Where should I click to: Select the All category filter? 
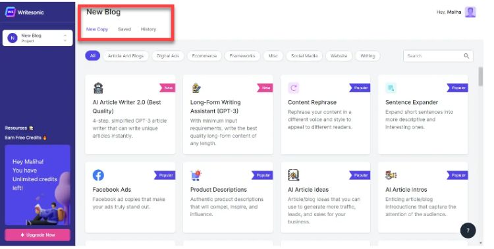(x=93, y=56)
